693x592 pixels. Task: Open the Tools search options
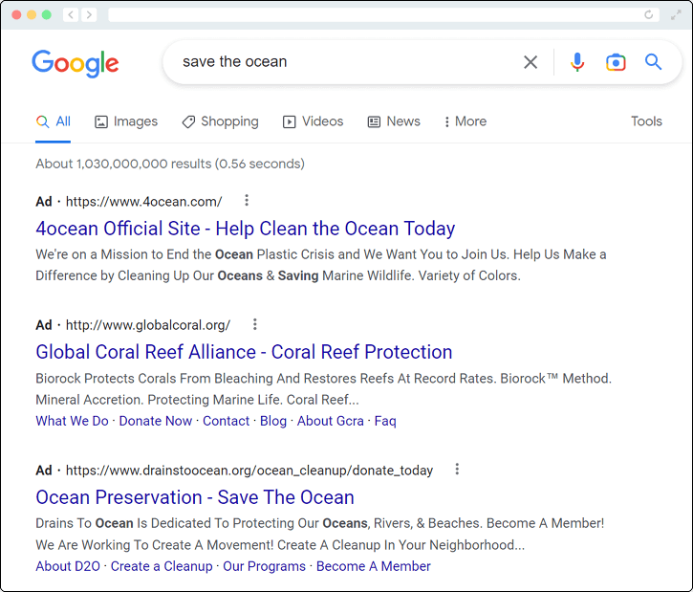646,121
